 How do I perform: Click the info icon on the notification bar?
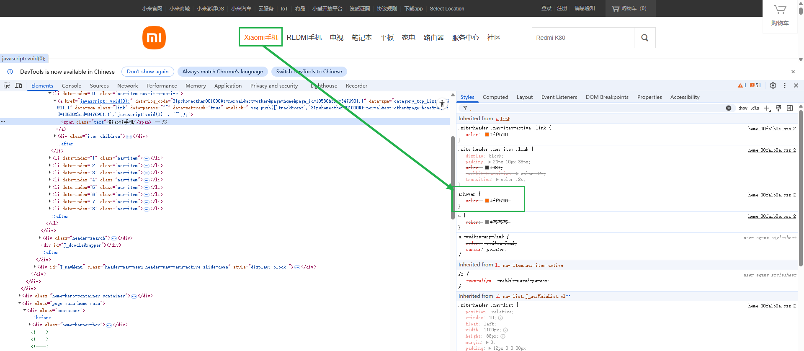pyautogui.click(x=10, y=72)
